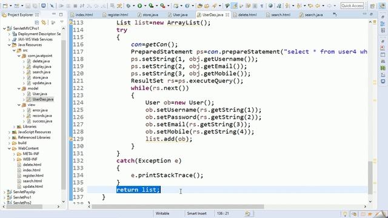Open the Debug button dropdown arrow
Viewport: 388px width, 218px height.
133,5
